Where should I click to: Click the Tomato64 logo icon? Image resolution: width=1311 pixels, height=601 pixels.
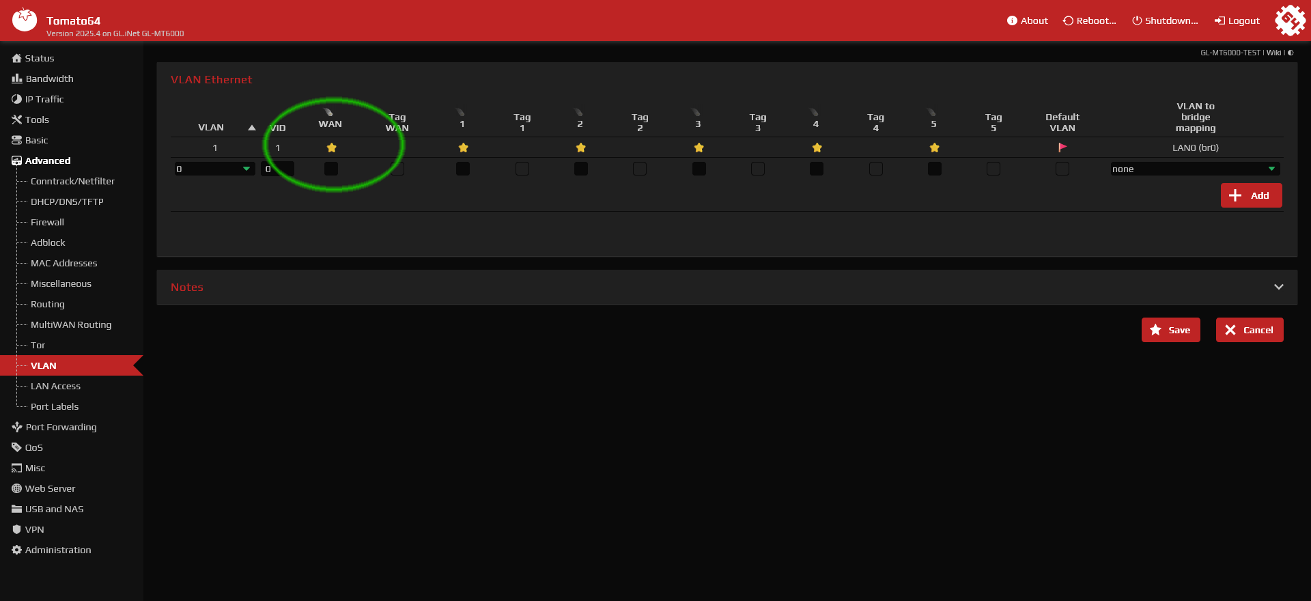point(25,20)
